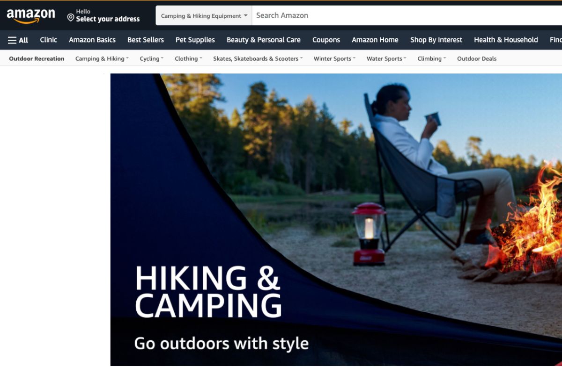The image size is (562, 374).
Task: Click the Amazon logo
Action: coord(31,15)
